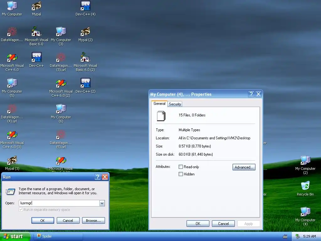
Task: Open Advanced... attributes in Properties
Action: (244, 167)
